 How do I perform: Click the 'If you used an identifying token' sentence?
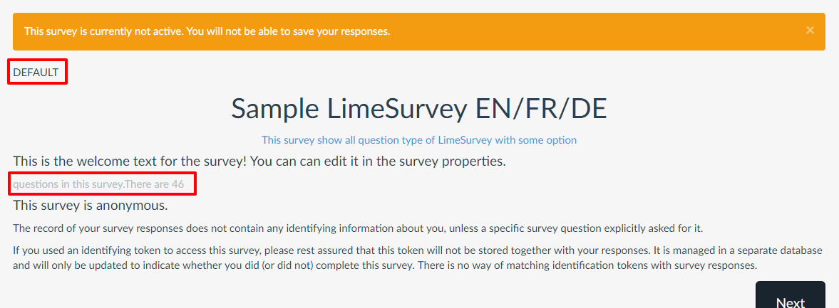[107, 250]
